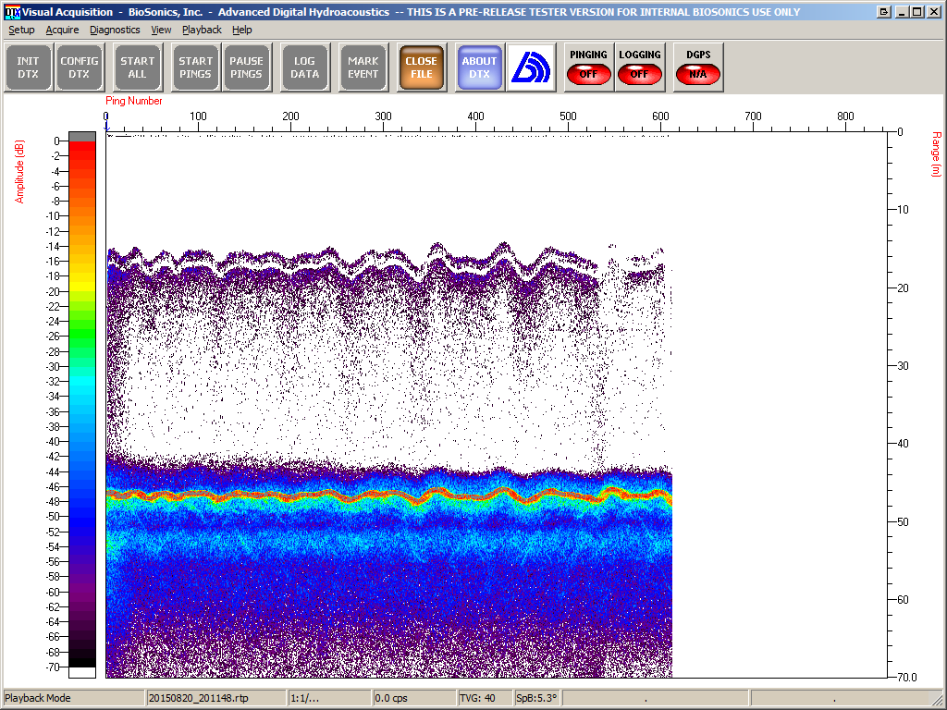Open ABOUT DTX info
947x710 pixels.
(x=480, y=67)
